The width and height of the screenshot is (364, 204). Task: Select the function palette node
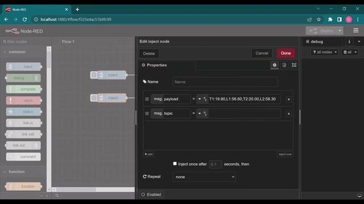(x=24, y=186)
